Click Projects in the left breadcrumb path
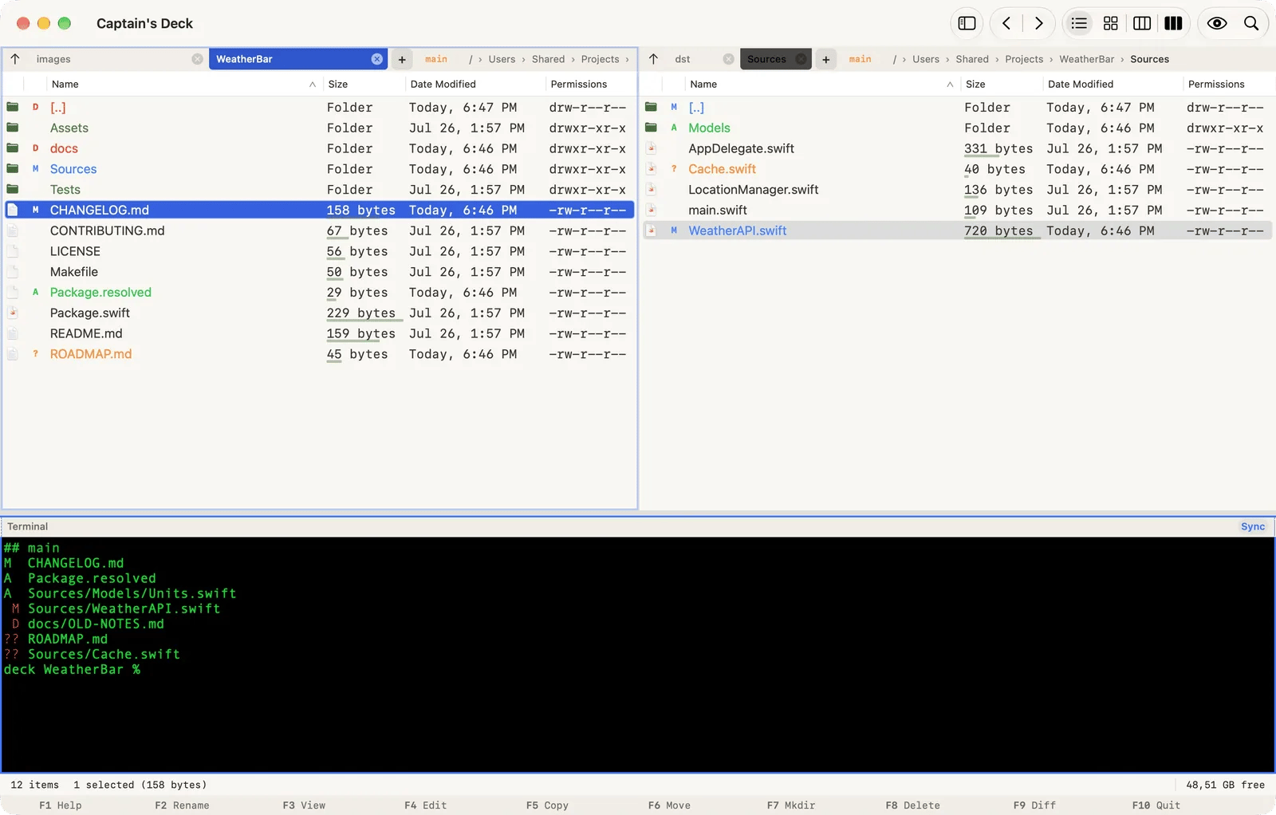This screenshot has height=815, width=1276. pyautogui.click(x=600, y=59)
